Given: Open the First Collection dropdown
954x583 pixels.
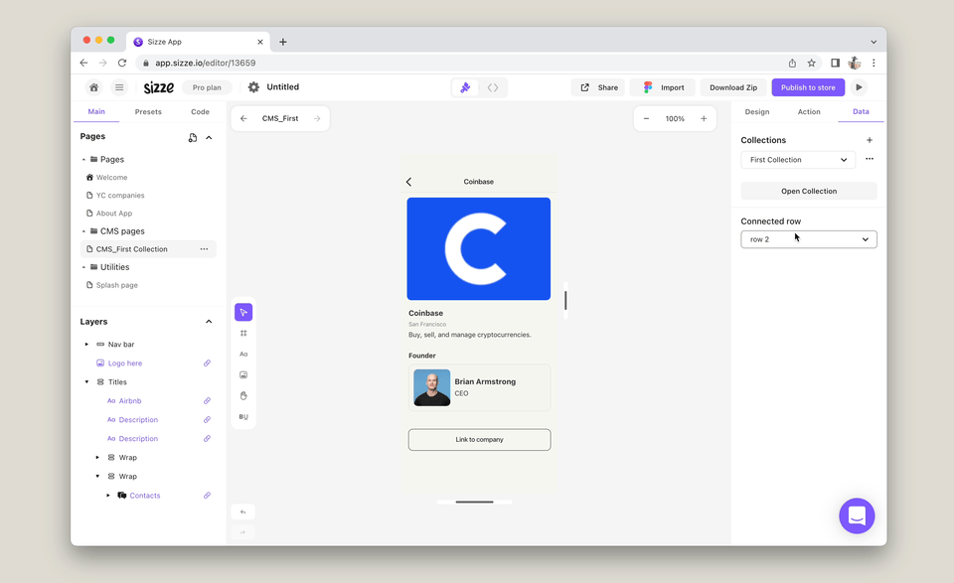Looking at the screenshot, I should point(798,160).
